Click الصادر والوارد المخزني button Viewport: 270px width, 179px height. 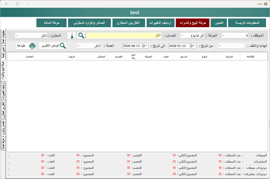(x=89, y=23)
